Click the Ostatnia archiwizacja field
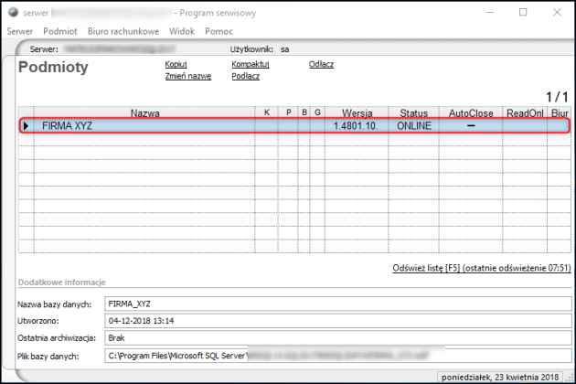 click(x=338, y=338)
